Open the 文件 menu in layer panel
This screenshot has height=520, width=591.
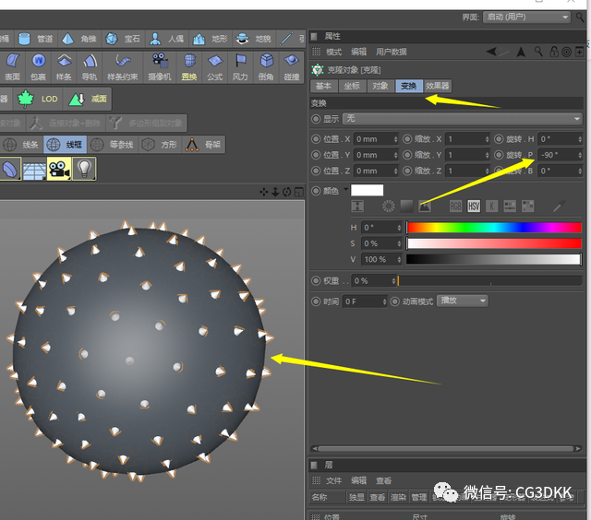coord(334,480)
